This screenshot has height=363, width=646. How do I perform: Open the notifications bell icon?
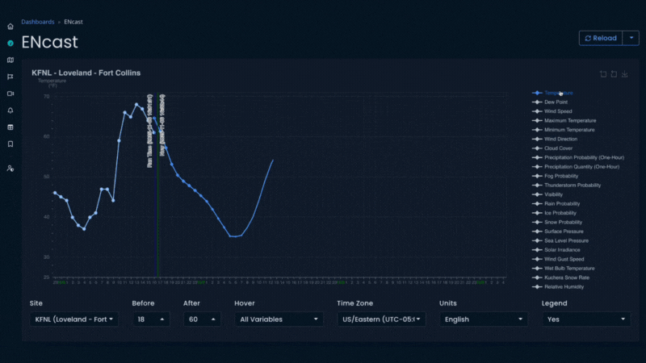[x=10, y=111]
